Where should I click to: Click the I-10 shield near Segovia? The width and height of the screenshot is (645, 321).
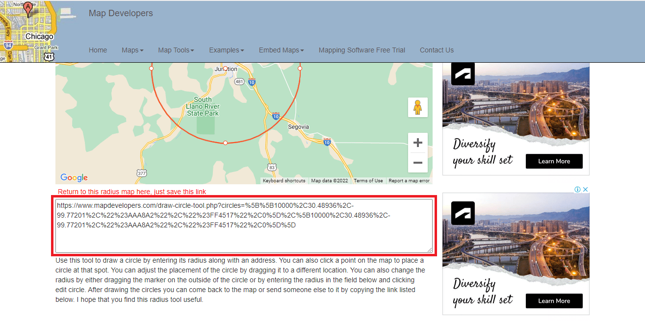(x=327, y=142)
